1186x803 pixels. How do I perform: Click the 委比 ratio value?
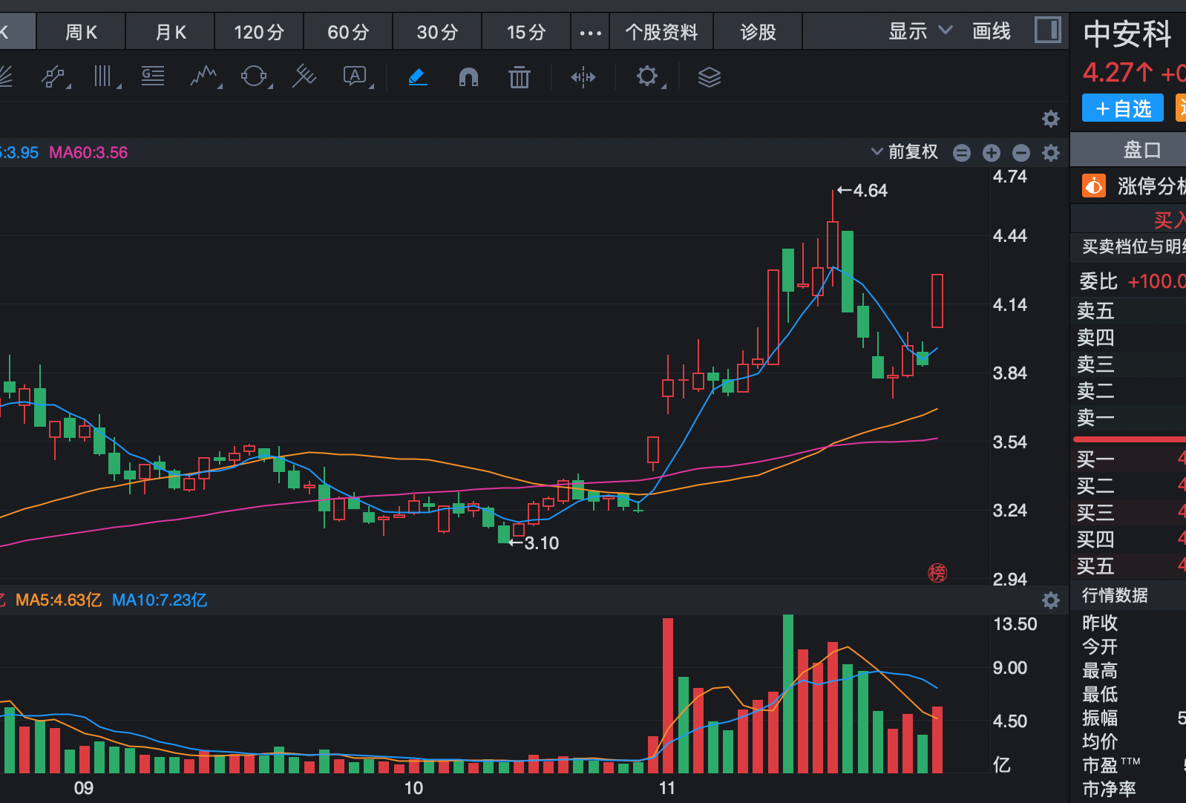point(1156,281)
